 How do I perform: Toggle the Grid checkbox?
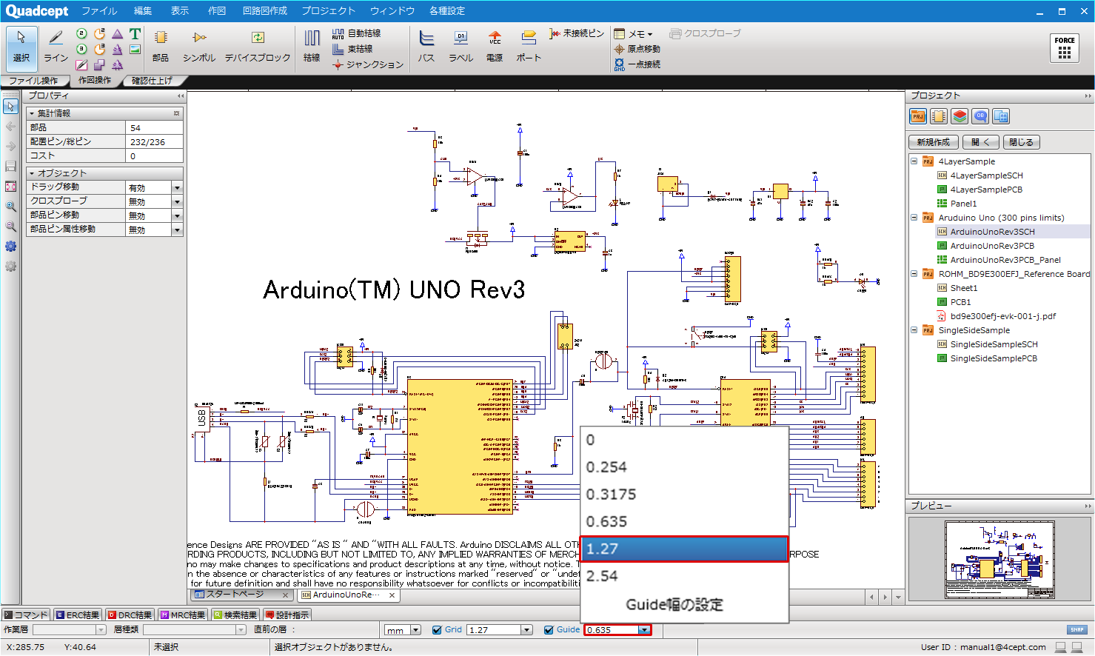(x=437, y=630)
